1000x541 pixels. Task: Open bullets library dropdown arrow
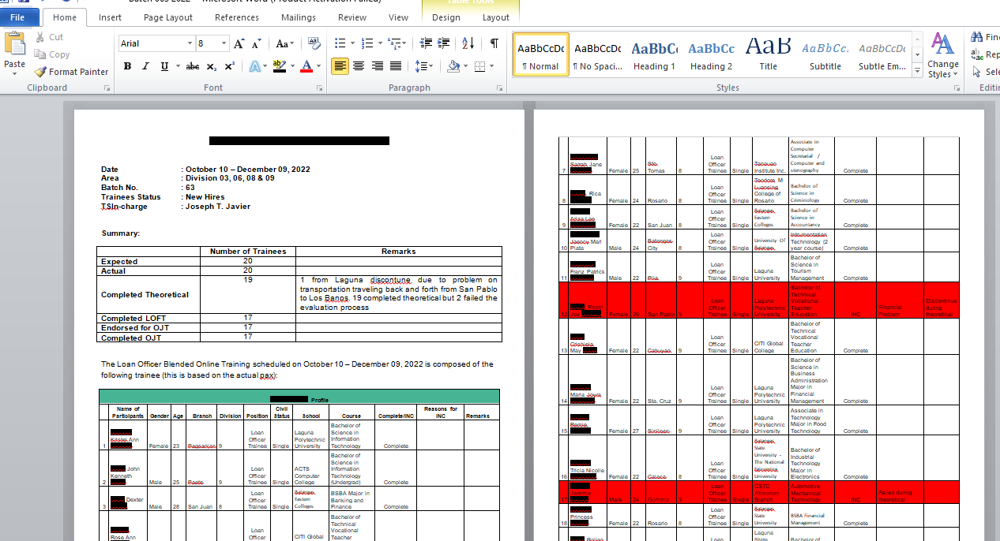coord(352,43)
